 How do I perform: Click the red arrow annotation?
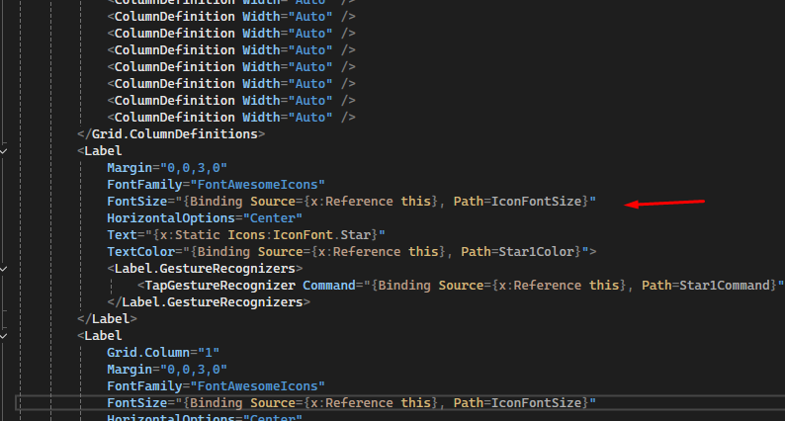point(665,204)
